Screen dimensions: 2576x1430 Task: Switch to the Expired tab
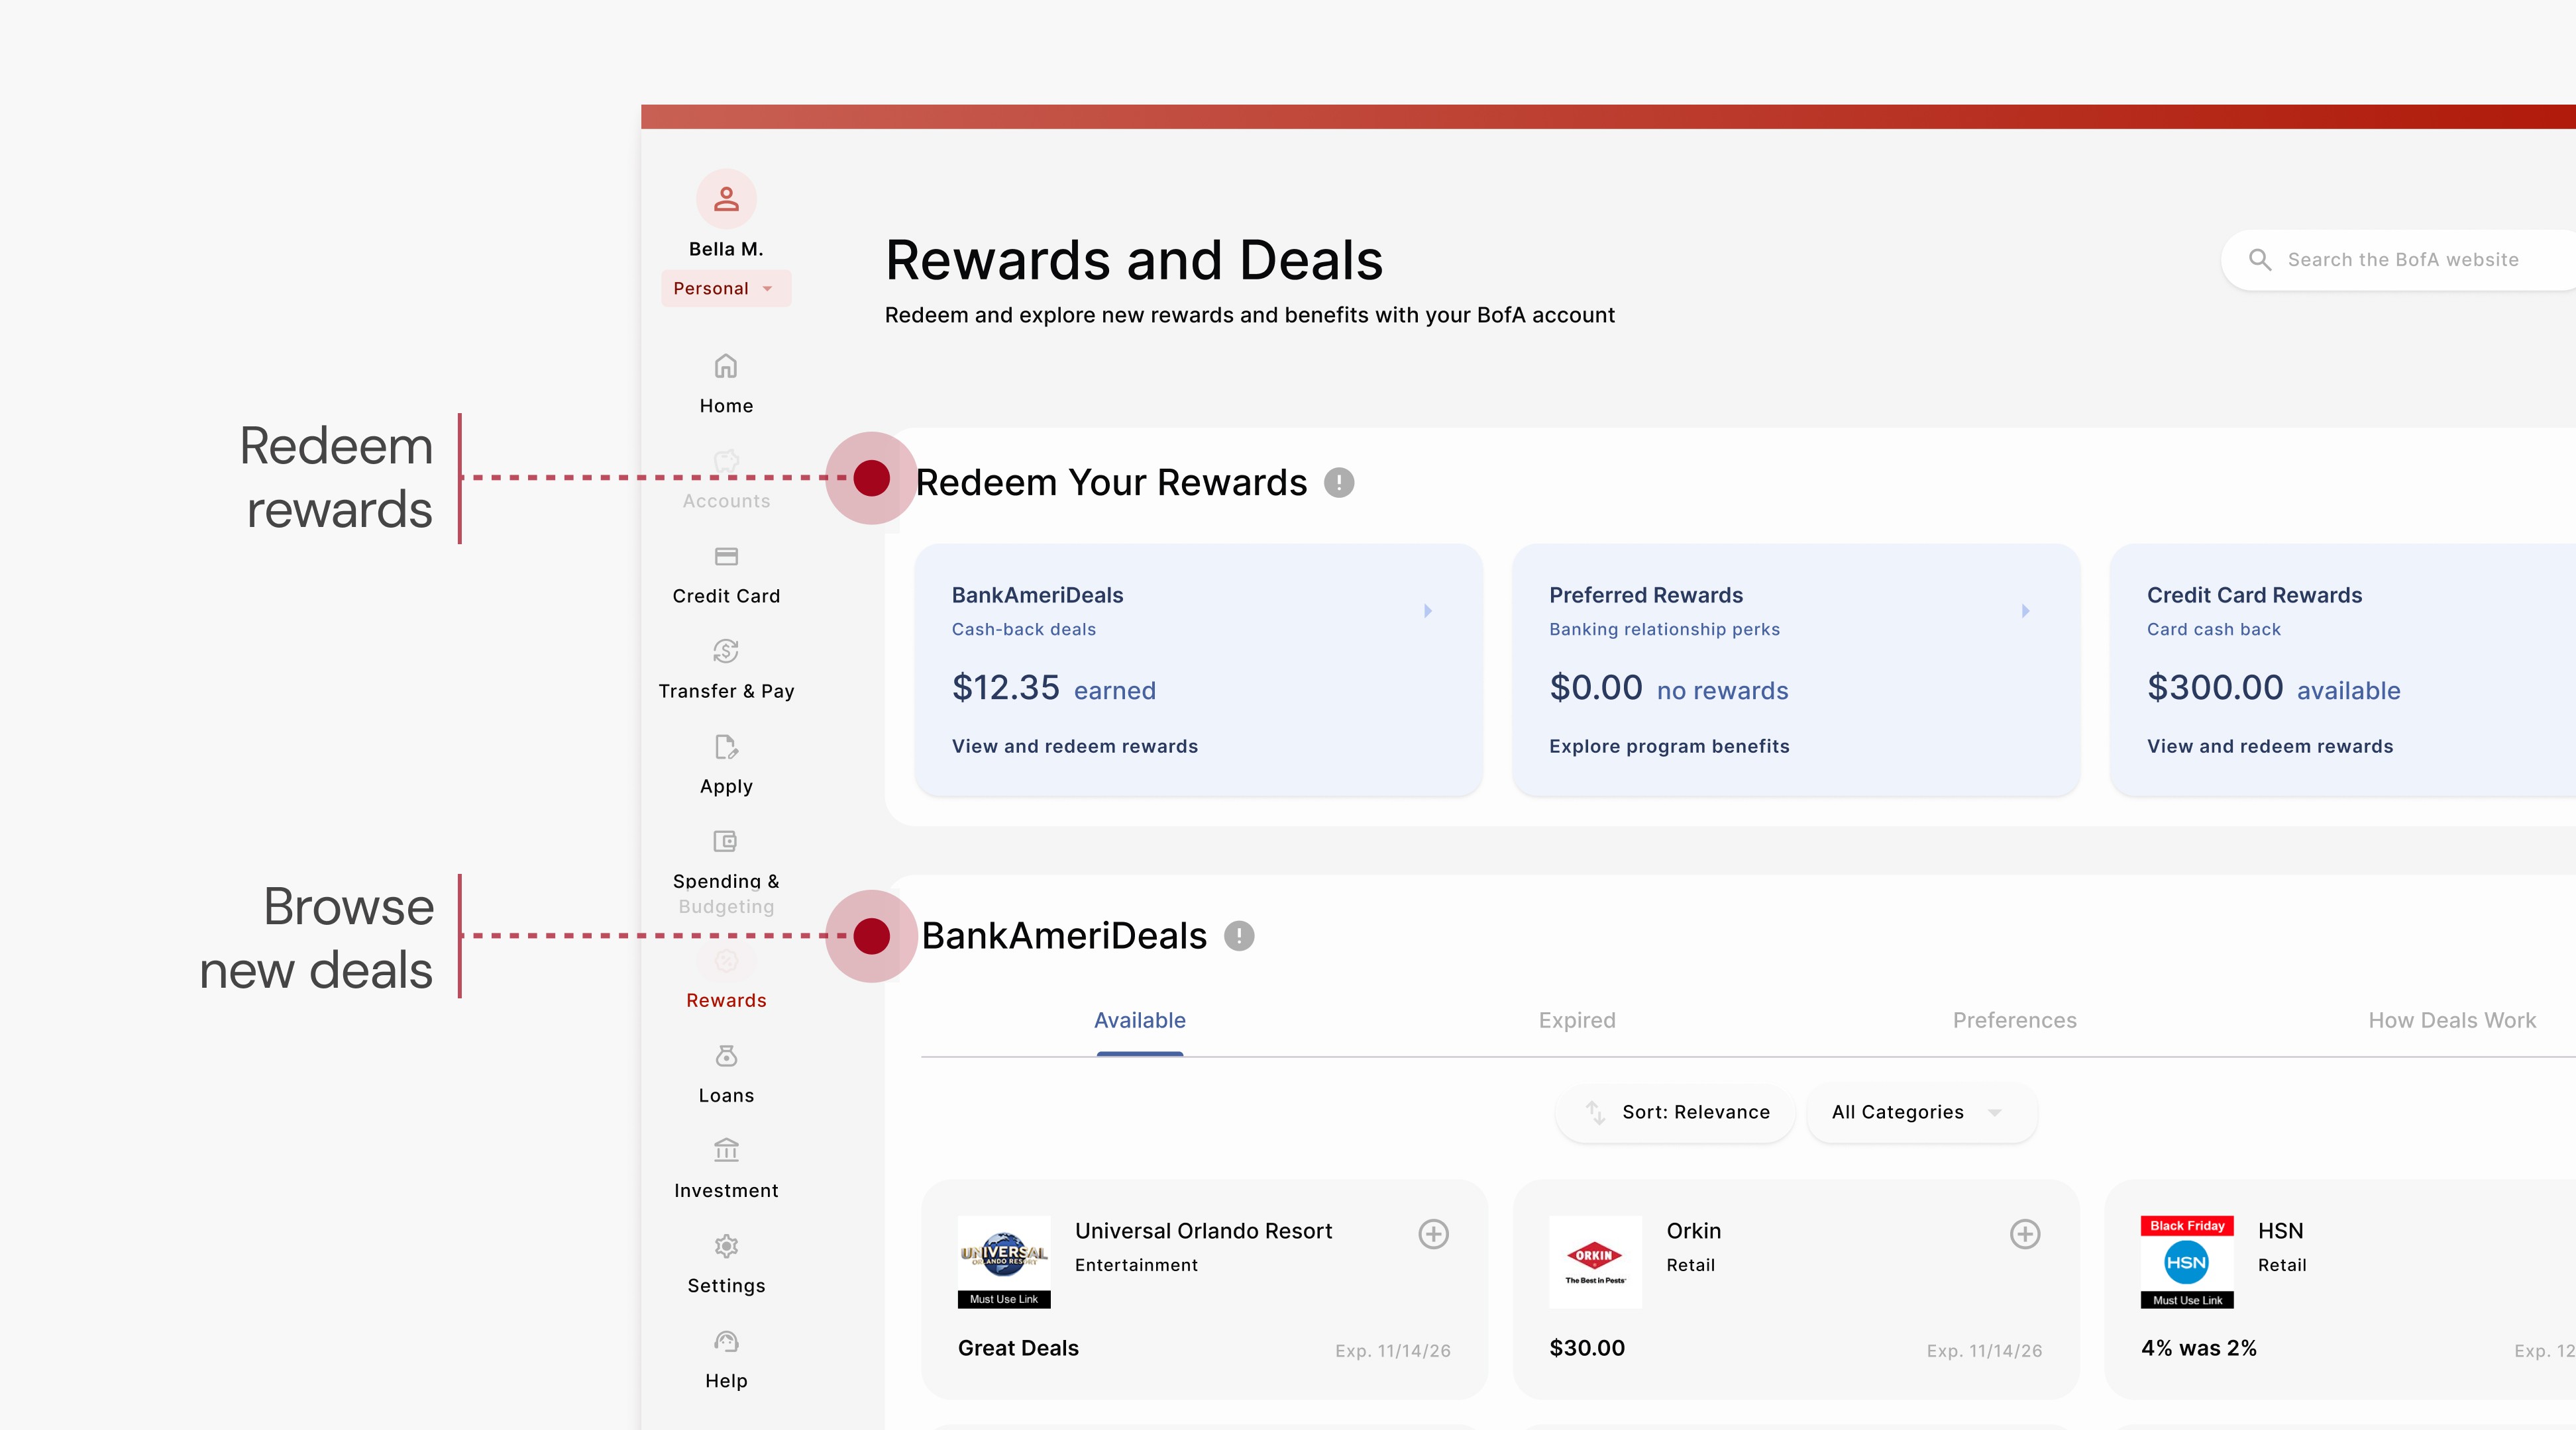[x=1576, y=1020]
